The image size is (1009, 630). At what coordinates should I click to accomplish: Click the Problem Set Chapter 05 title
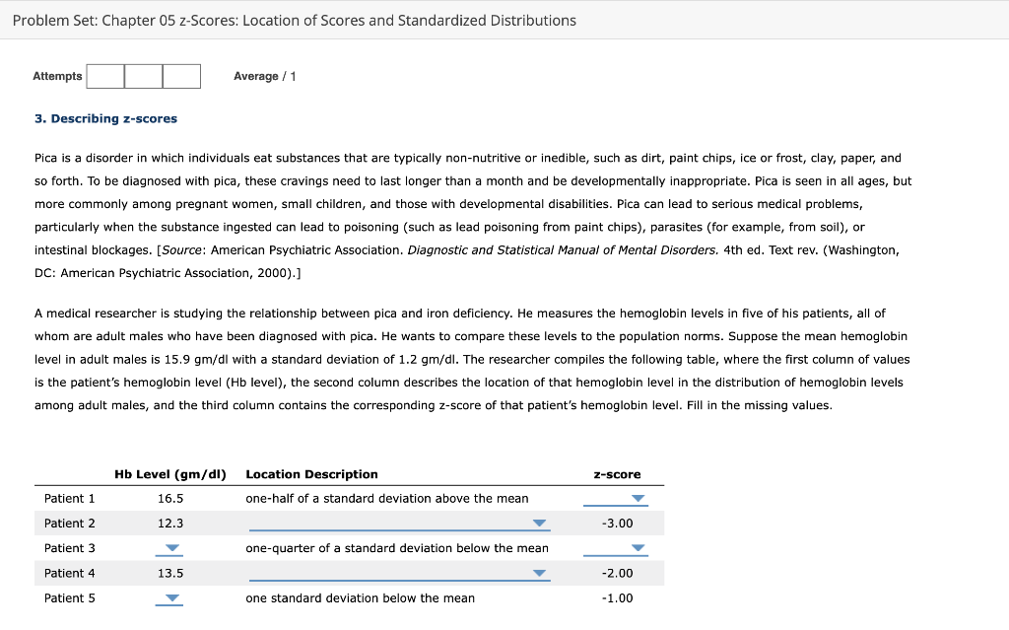[294, 21]
